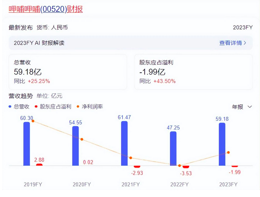260x197 pixels.
Task: Click the 2023FY label at top right
Action: click(x=243, y=27)
